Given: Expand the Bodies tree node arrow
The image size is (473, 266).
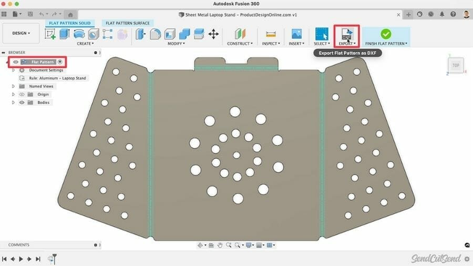Looking at the screenshot, I should (x=13, y=103).
